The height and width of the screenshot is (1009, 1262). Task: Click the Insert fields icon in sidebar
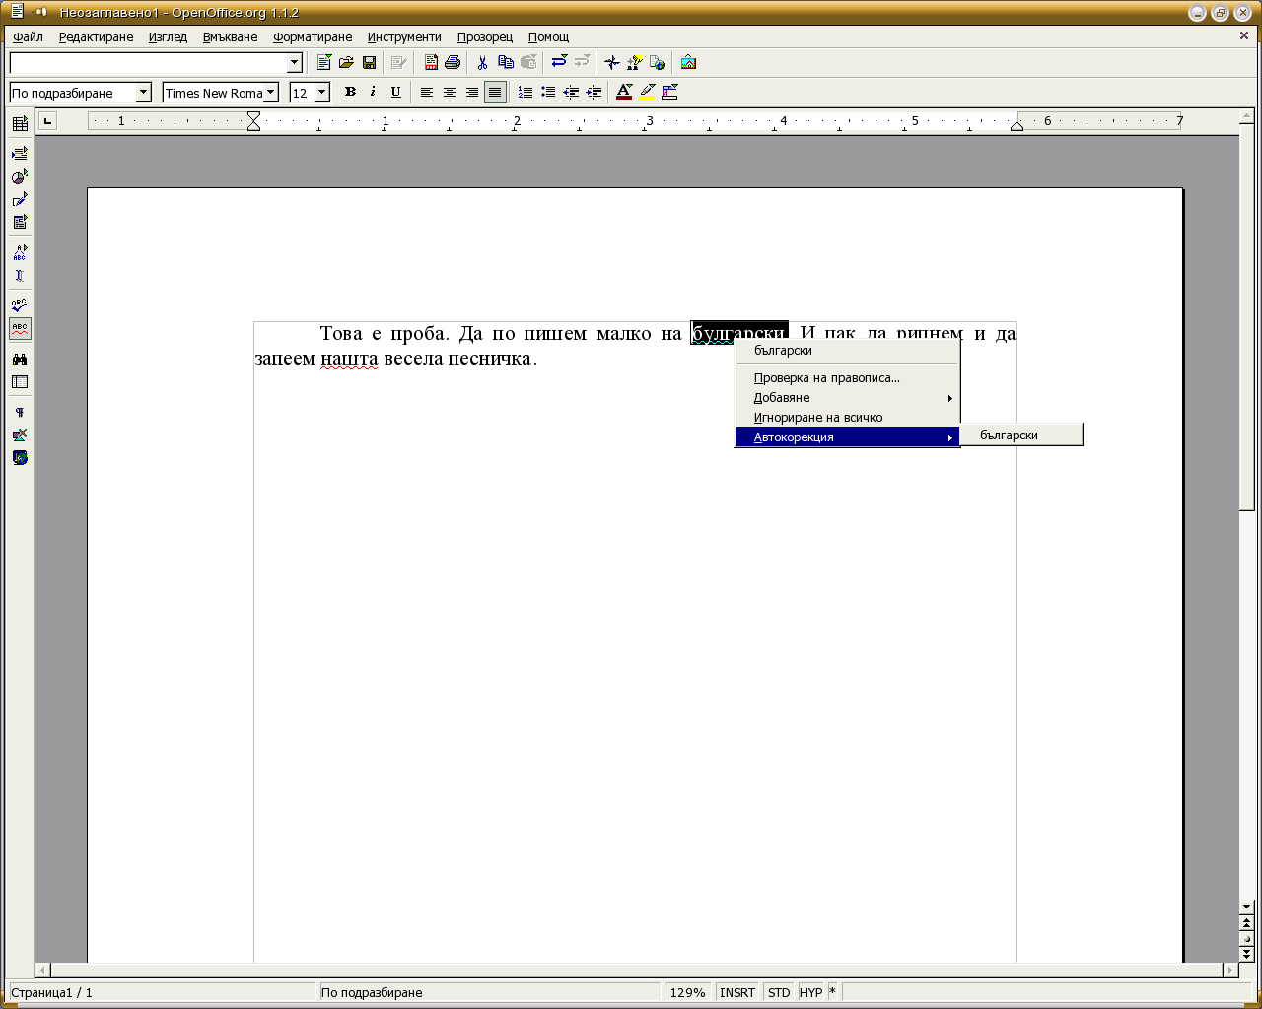20,154
